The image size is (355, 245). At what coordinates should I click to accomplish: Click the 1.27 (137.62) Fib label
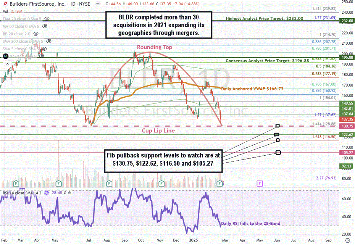(x=326, y=114)
